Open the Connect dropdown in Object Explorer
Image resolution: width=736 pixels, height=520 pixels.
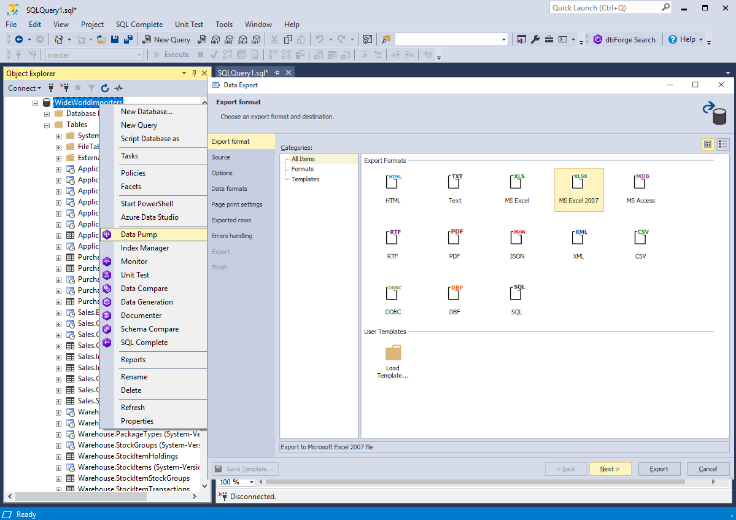click(25, 88)
